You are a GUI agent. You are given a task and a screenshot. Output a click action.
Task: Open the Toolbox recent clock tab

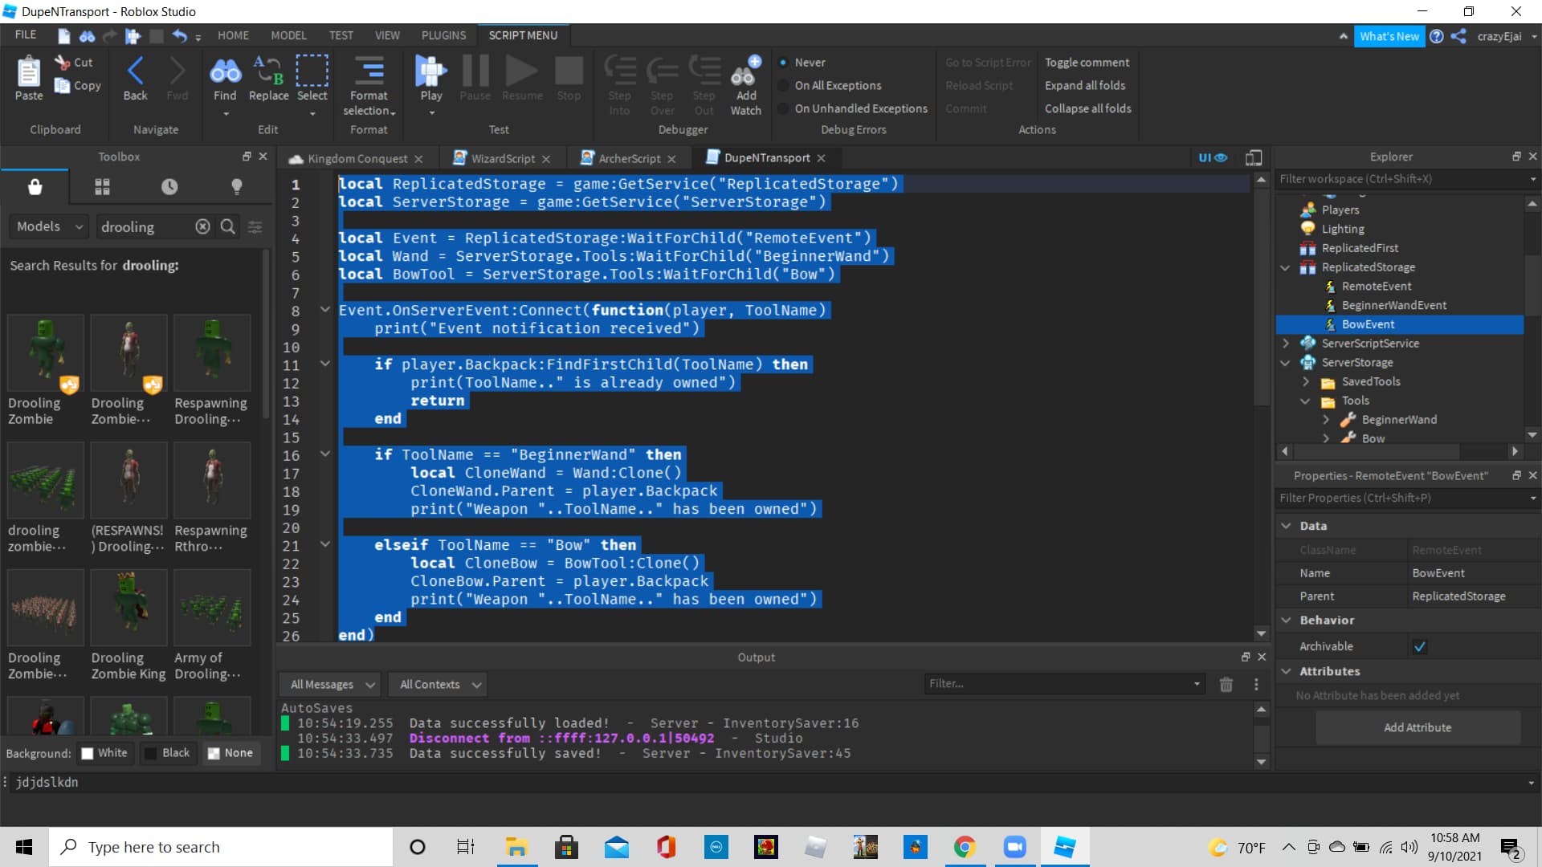coord(169,187)
